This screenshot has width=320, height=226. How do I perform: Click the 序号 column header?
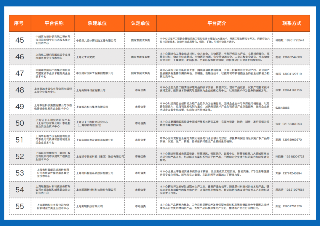tap(19, 23)
